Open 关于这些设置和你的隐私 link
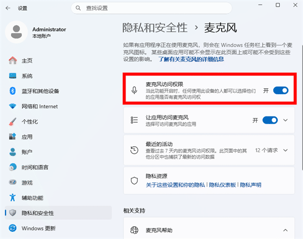The height and width of the screenshot is (239, 303). pos(175,185)
